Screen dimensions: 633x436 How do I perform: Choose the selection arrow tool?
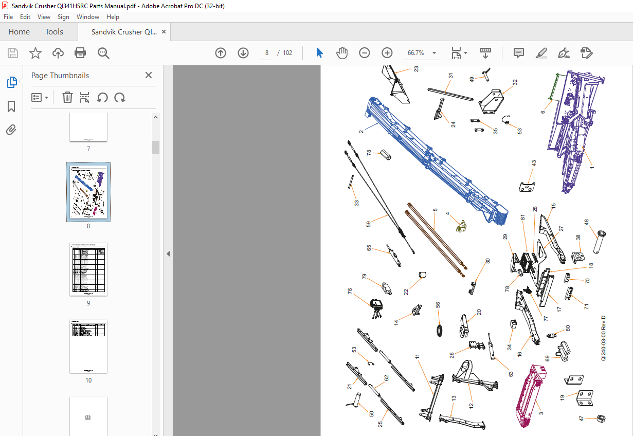click(x=319, y=53)
